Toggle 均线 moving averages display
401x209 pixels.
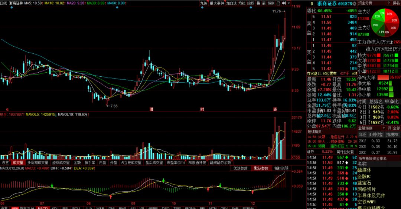click(242, 3)
